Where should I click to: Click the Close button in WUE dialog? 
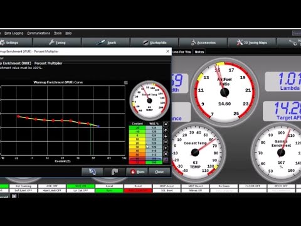159,172
